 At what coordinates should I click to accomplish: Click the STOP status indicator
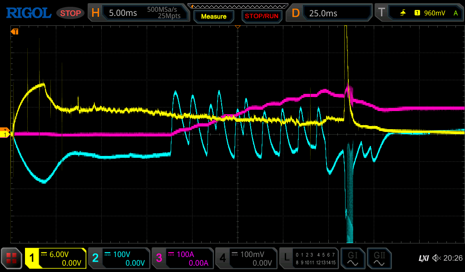click(x=70, y=13)
